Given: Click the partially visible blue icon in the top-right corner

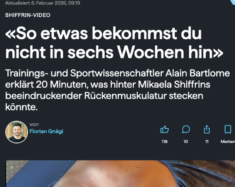Looking at the screenshot, I should click(233, 2).
